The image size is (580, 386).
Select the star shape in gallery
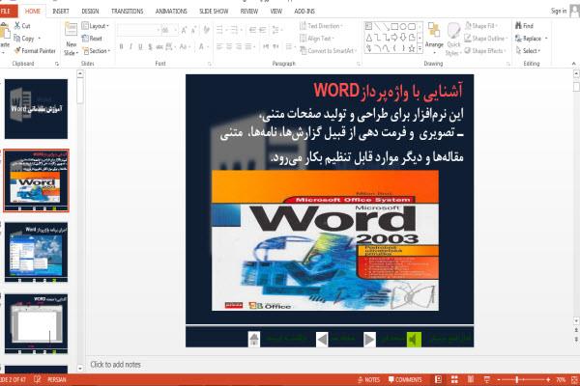pyautogui.click(x=412, y=48)
